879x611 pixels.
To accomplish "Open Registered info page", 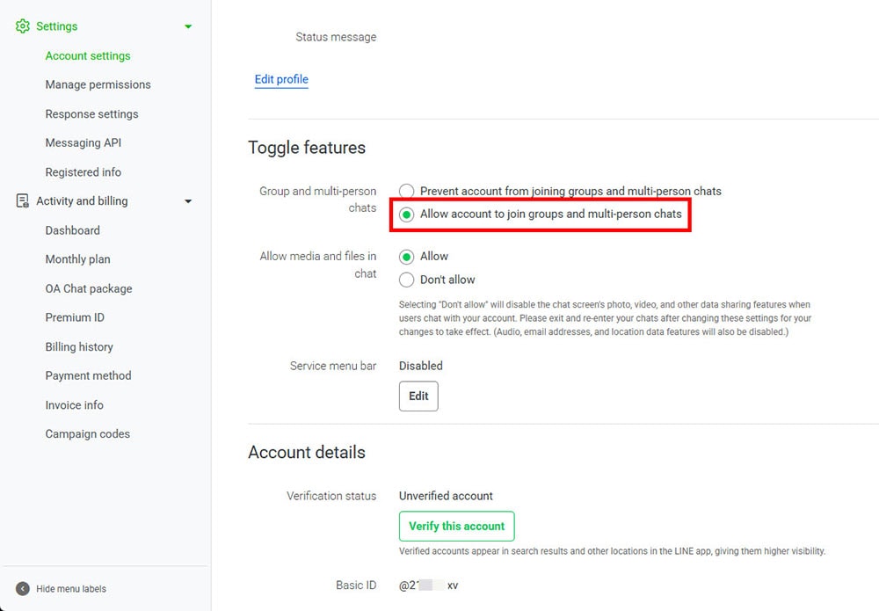I will click(x=83, y=172).
